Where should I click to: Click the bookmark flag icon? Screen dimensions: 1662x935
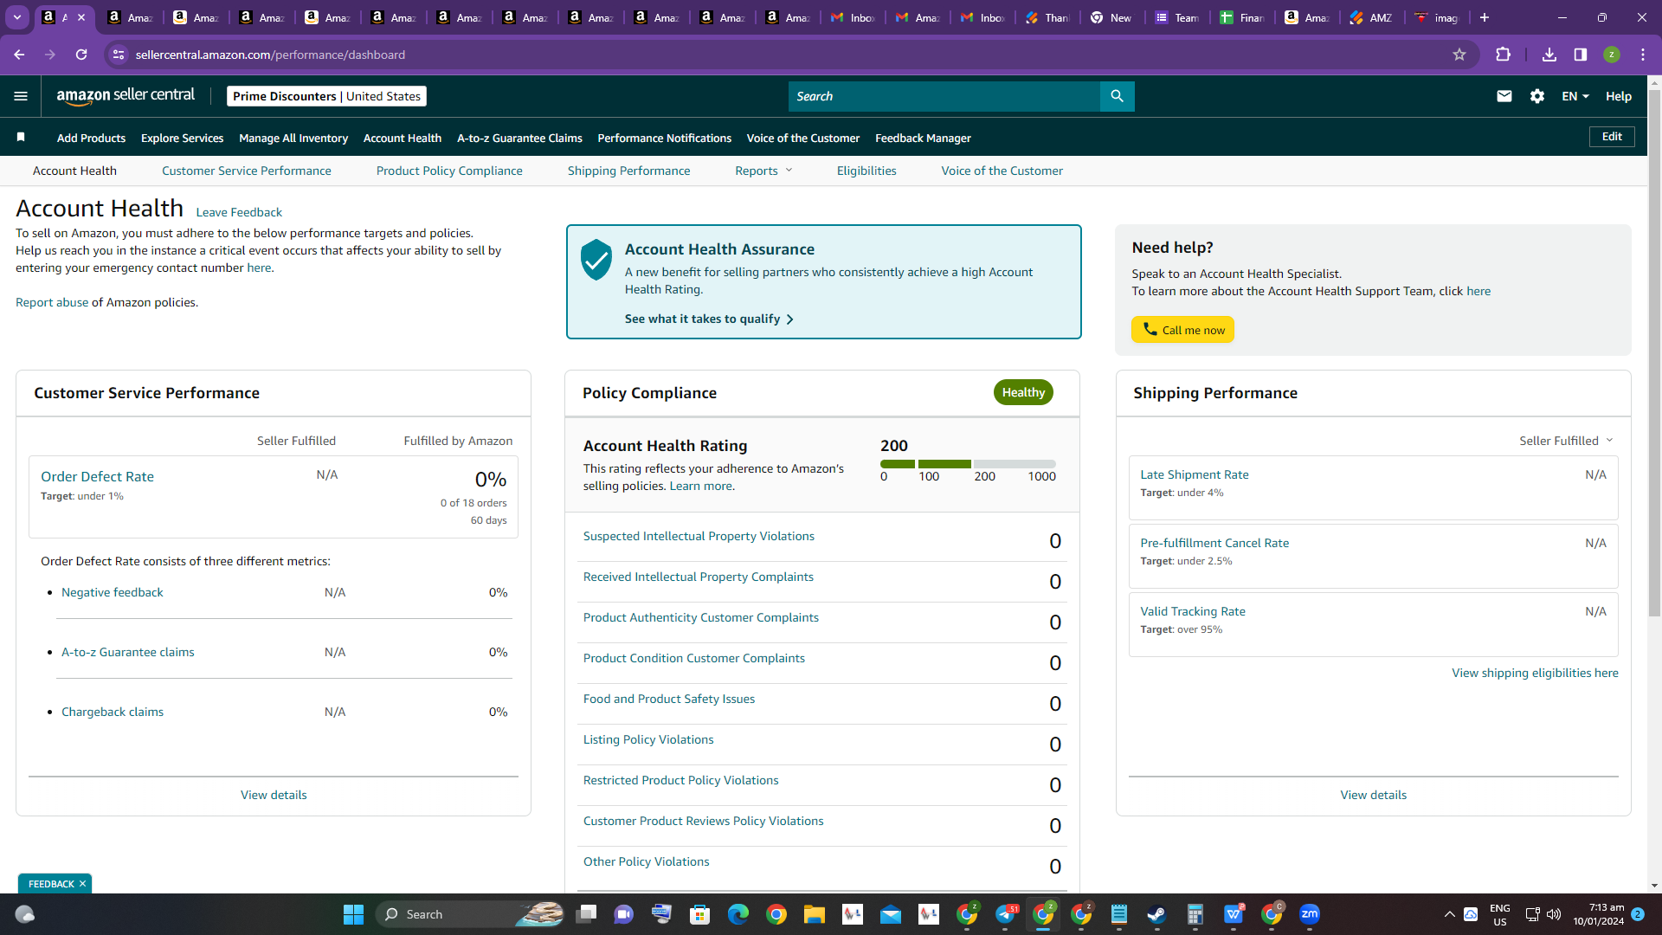pyautogui.click(x=21, y=137)
